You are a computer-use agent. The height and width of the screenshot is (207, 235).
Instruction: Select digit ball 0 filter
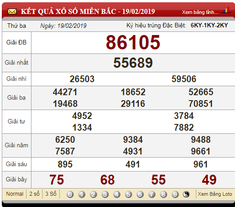point(70,194)
